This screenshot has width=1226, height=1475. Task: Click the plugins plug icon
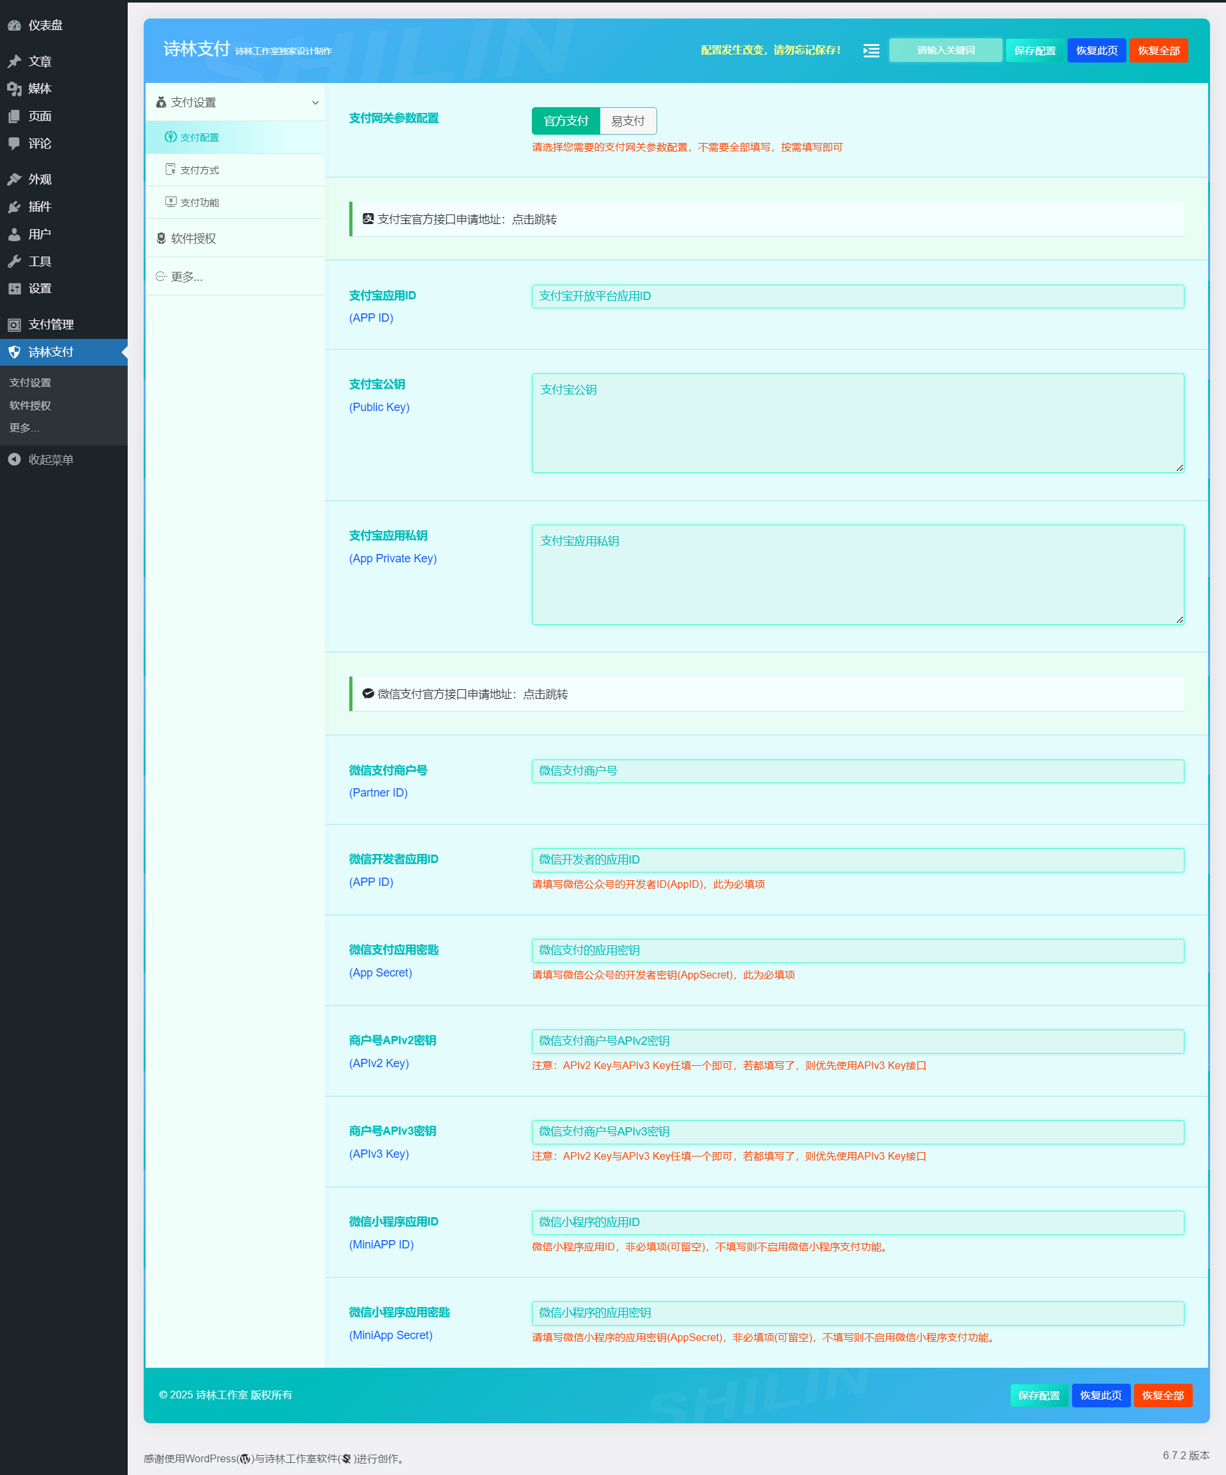click(x=14, y=207)
